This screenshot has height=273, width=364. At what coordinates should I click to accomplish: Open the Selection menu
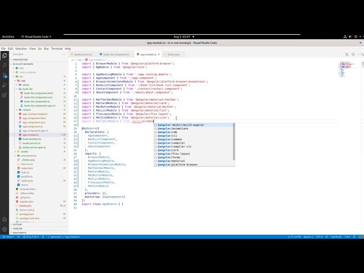click(x=21, y=48)
